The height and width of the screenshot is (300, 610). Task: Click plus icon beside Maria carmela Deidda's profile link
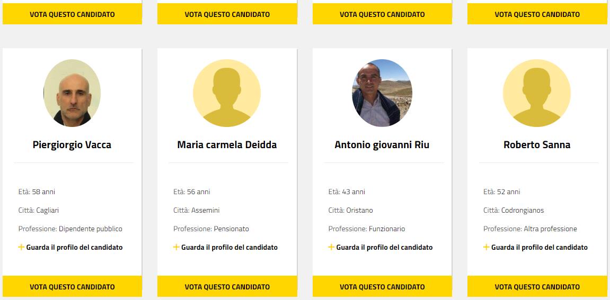click(x=176, y=247)
